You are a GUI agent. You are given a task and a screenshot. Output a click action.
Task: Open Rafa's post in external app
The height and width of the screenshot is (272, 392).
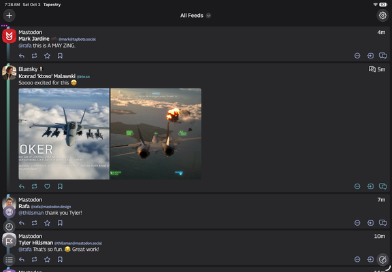pos(370,223)
